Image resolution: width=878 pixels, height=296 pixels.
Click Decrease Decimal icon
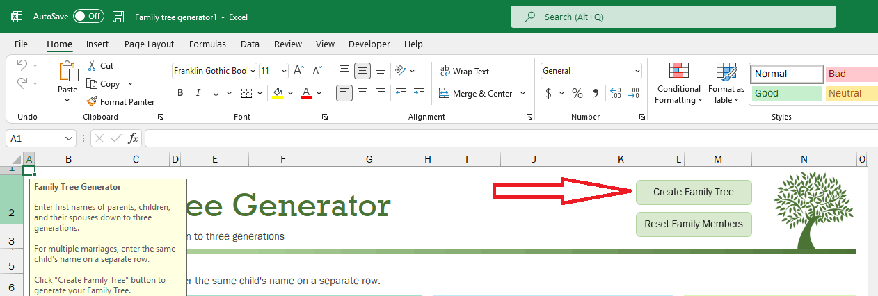pyautogui.click(x=633, y=93)
